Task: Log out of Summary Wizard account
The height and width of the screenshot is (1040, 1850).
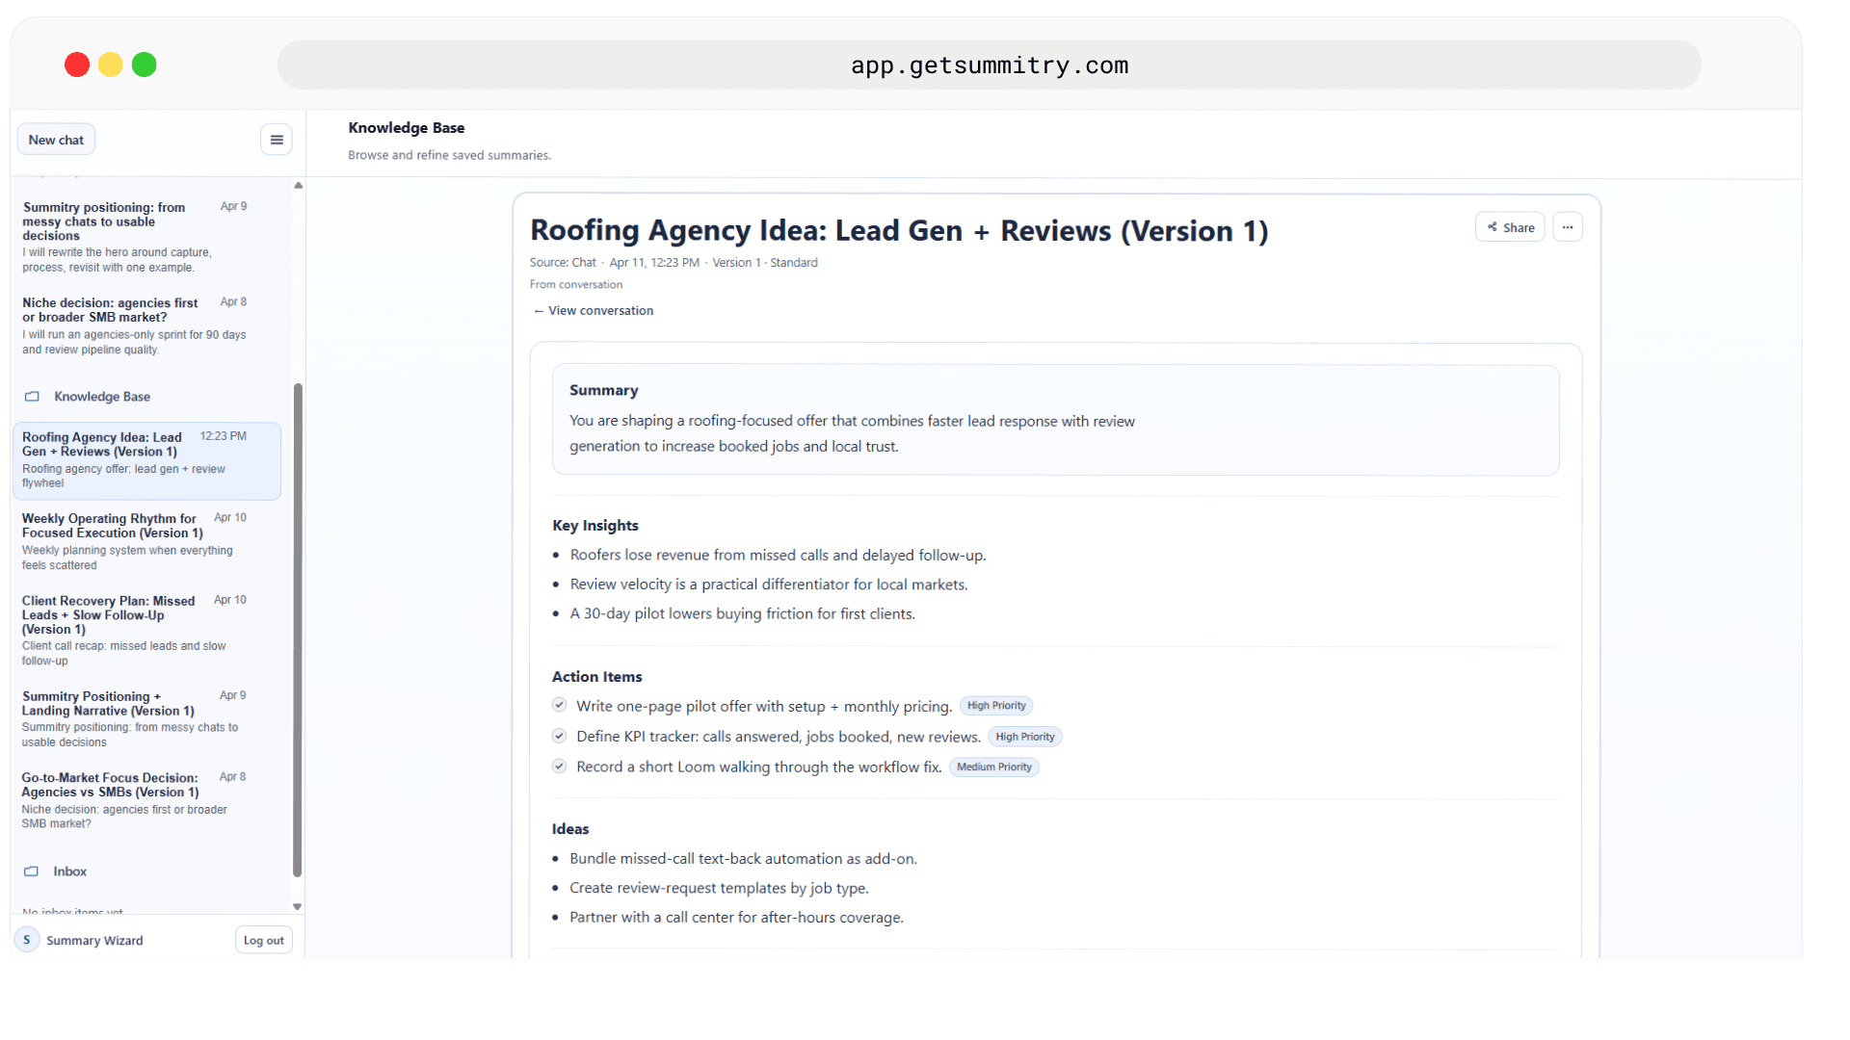Action: point(263,939)
